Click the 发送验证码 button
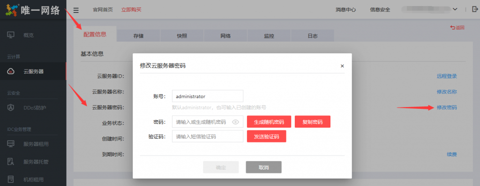Viewport: 480px width, 186px height. coord(266,136)
